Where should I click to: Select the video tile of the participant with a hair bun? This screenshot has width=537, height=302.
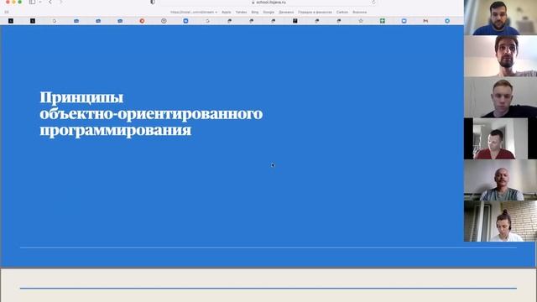click(500, 221)
